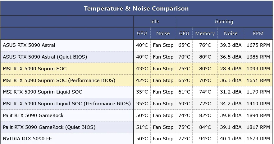This screenshot has height=144, width=274.
Task: Click MSI Suprim SOC (Performance BIOS) label
Action: pyautogui.click(x=59, y=81)
